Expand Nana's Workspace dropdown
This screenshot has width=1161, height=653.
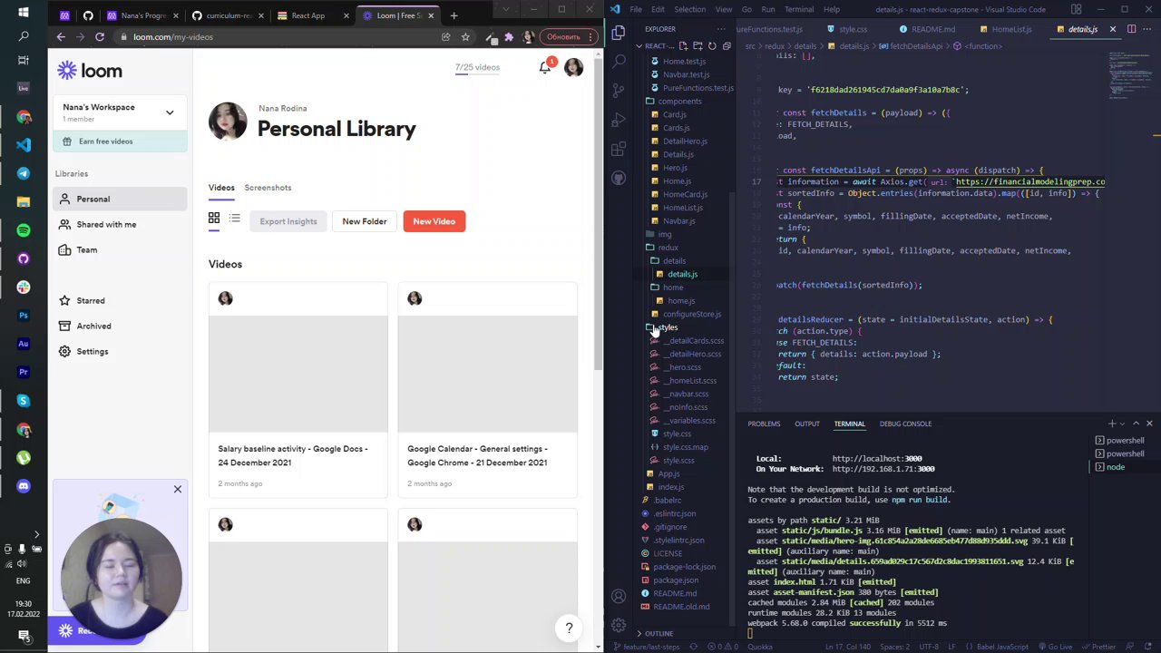coord(170,112)
